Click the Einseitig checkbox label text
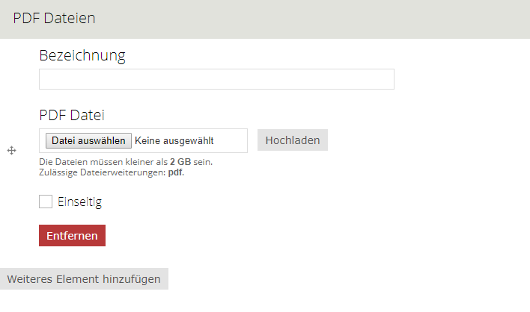 pyautogui.click(x=80, y=202)
